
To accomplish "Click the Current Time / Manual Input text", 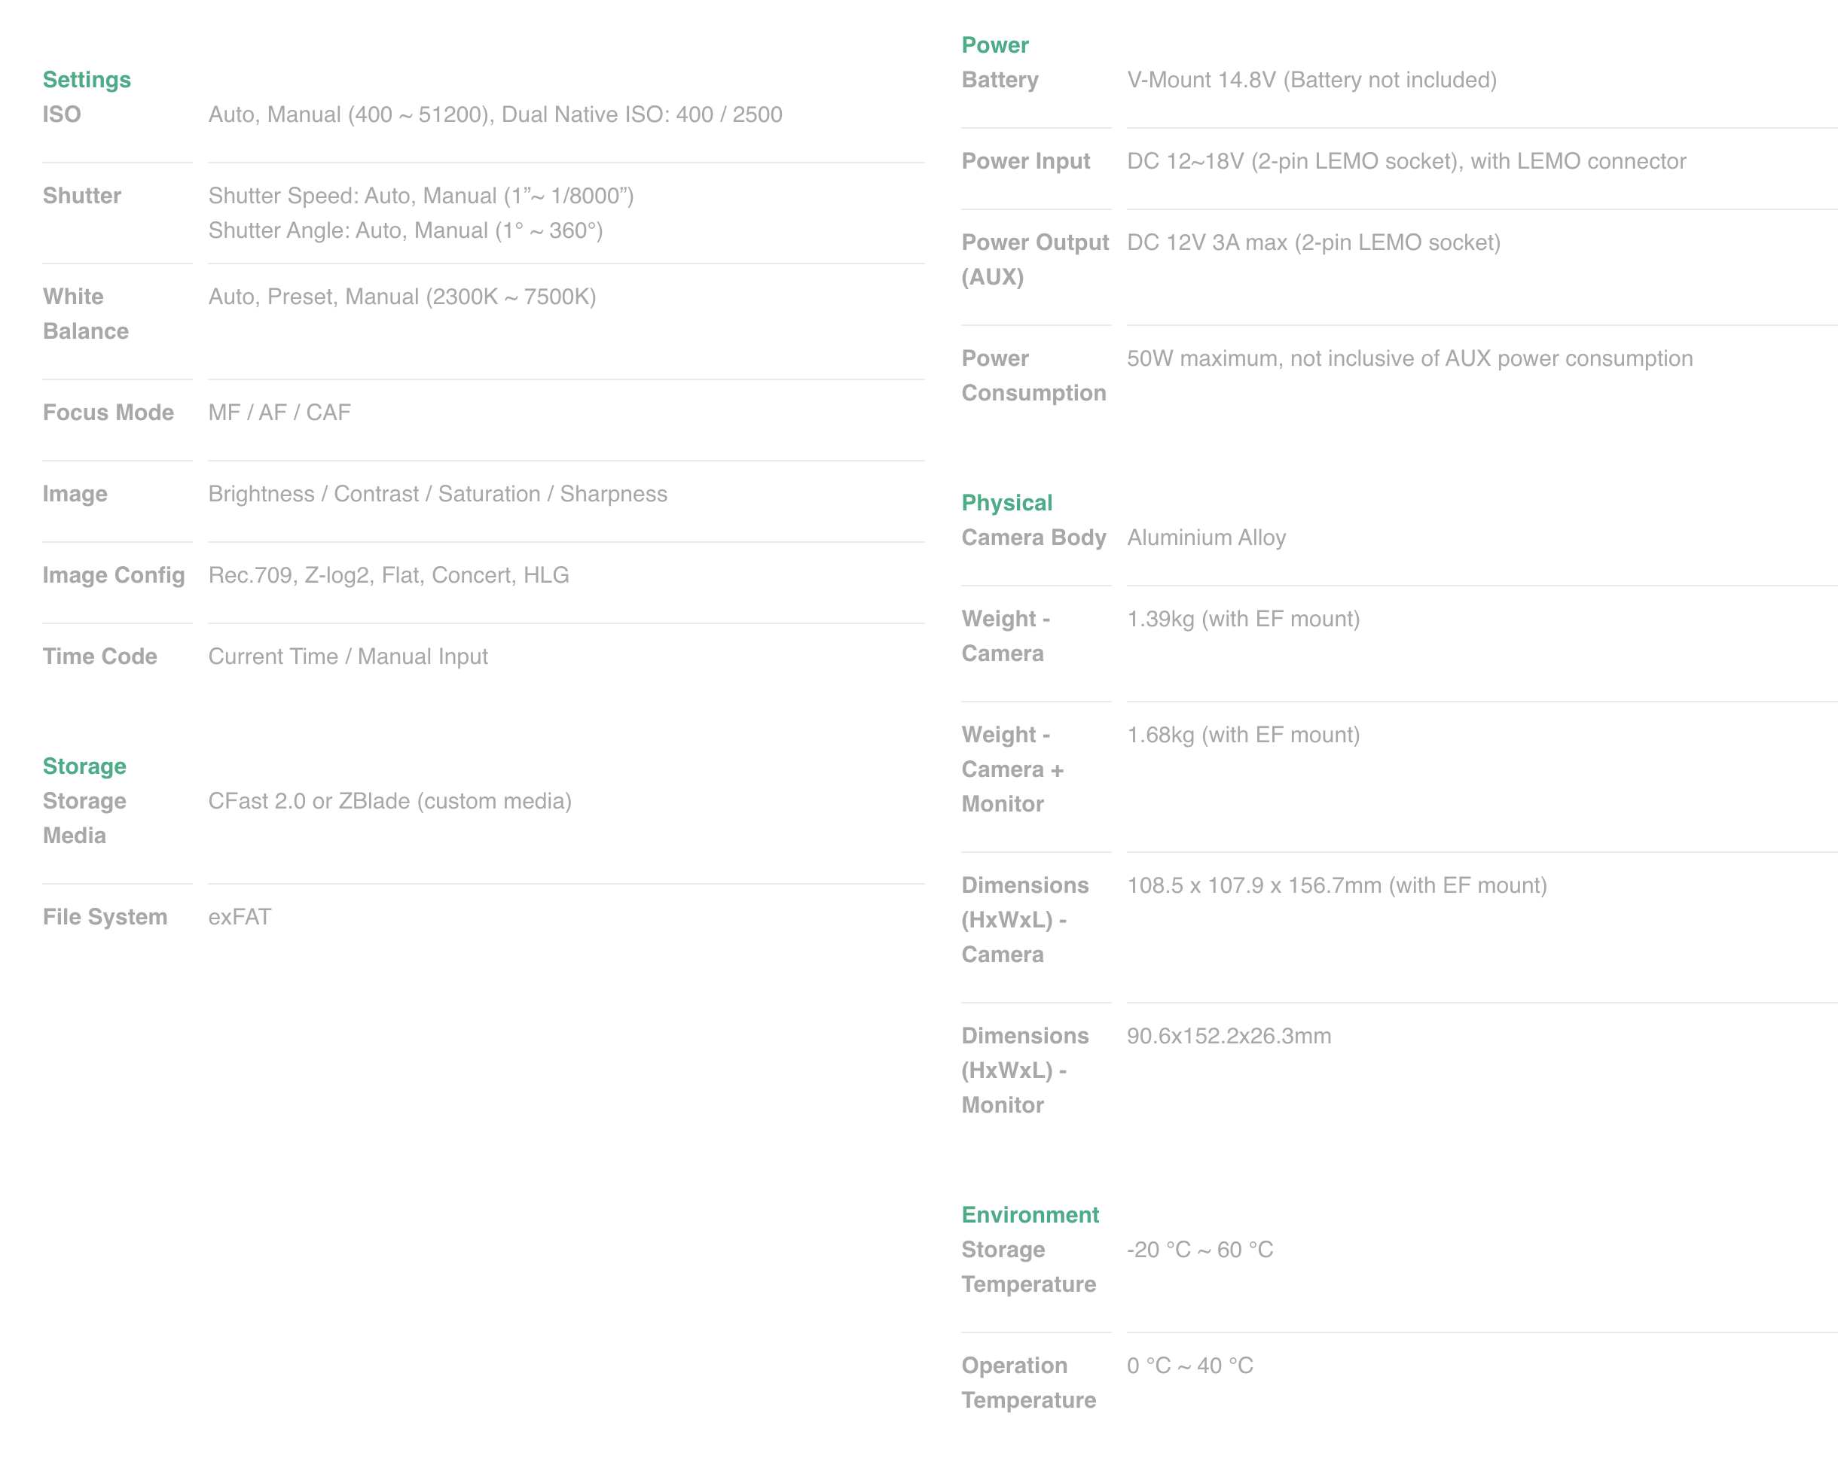I will pyautogui.click(x=348, y=656).
